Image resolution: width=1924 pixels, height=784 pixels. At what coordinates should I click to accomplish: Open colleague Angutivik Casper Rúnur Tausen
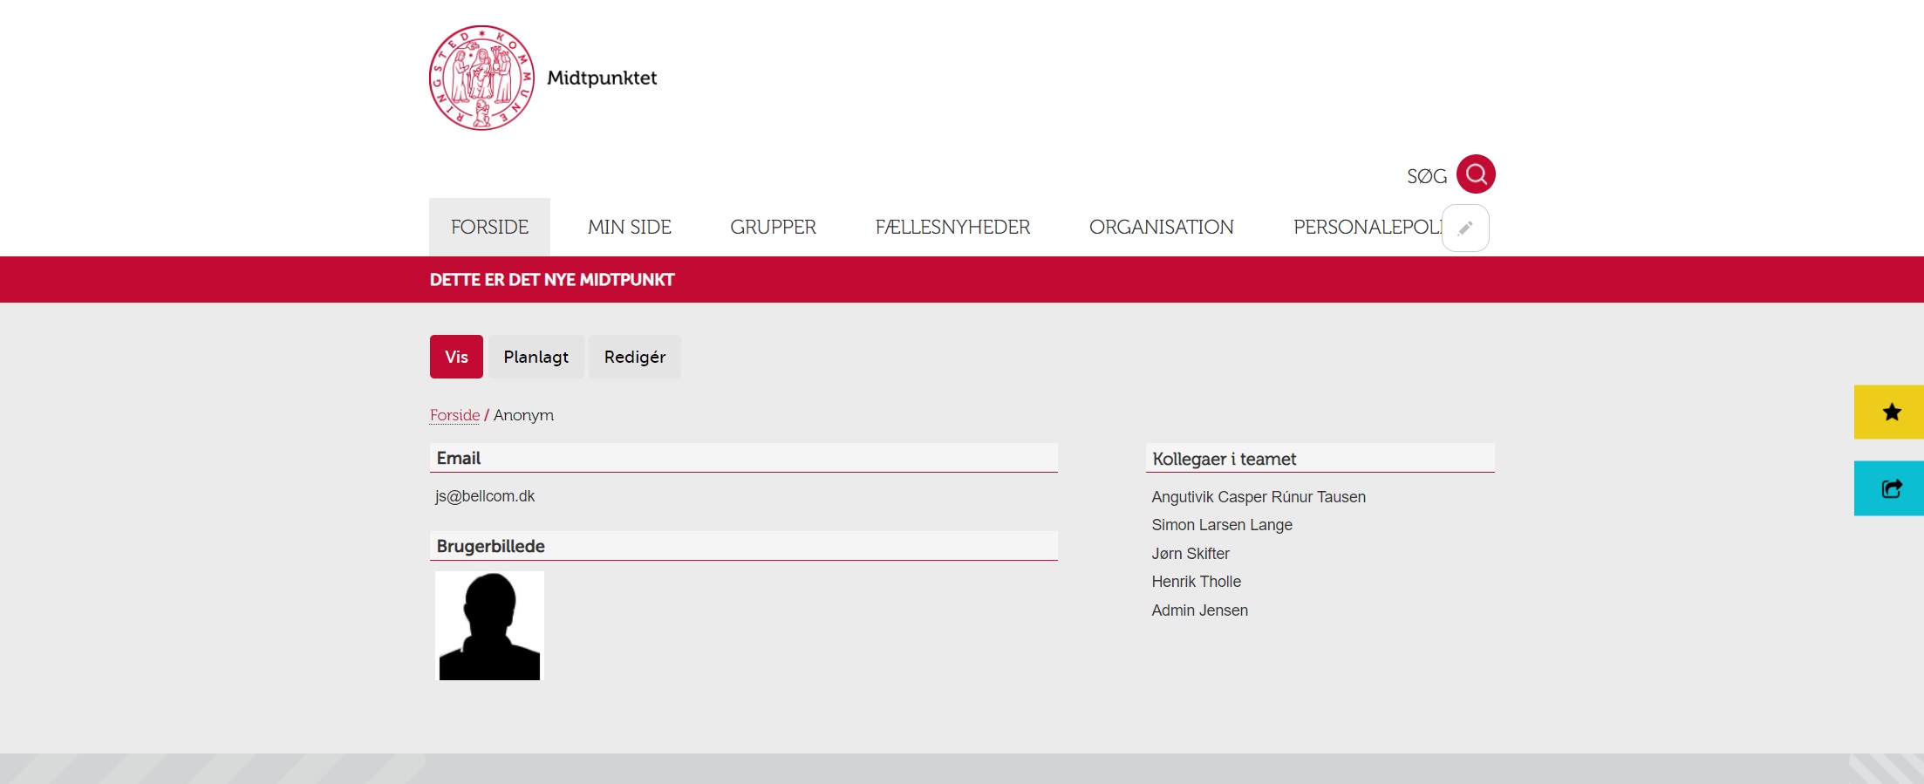tap(1258, 497)
